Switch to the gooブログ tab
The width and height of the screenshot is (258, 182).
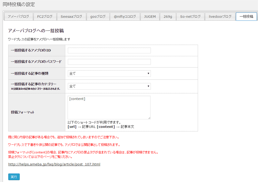(x=98, y=16)
